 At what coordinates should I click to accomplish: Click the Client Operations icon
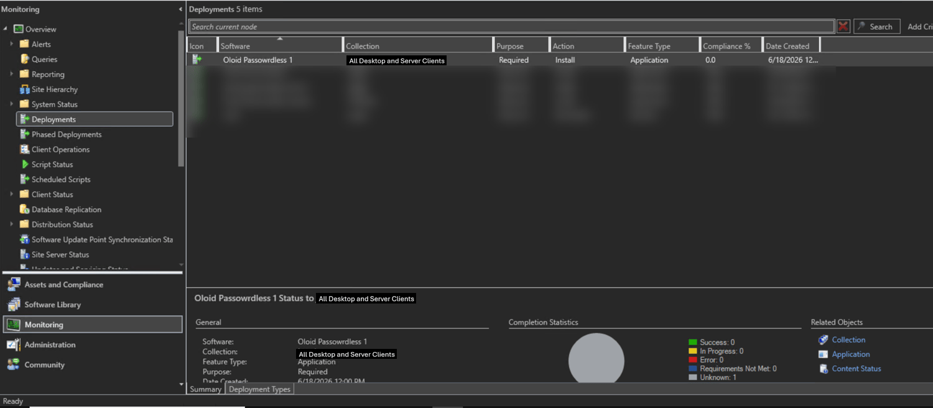click(24, 149)
